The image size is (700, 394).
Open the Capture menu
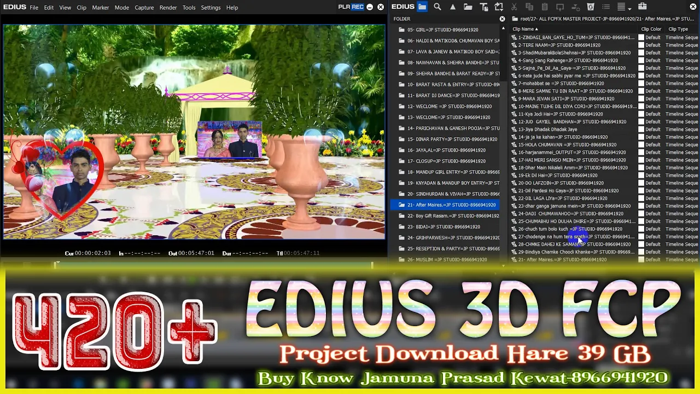tap(144, 8)
